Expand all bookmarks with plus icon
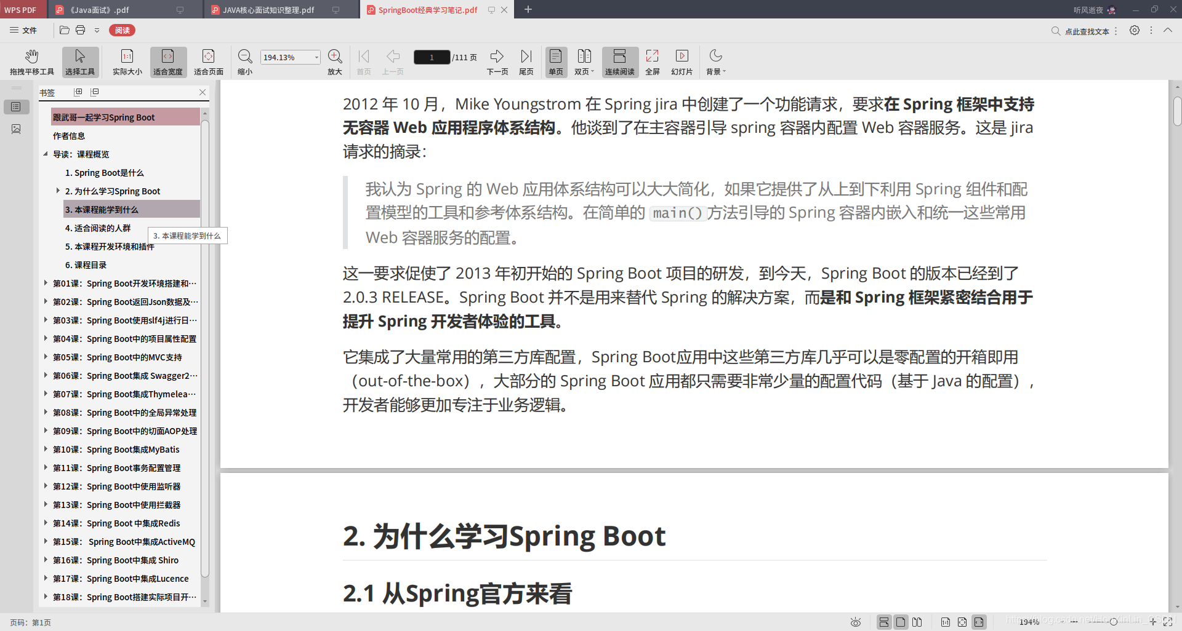The height and width of the screenshot is (631, 1182). pyautogui.click(x=78, y=92)
